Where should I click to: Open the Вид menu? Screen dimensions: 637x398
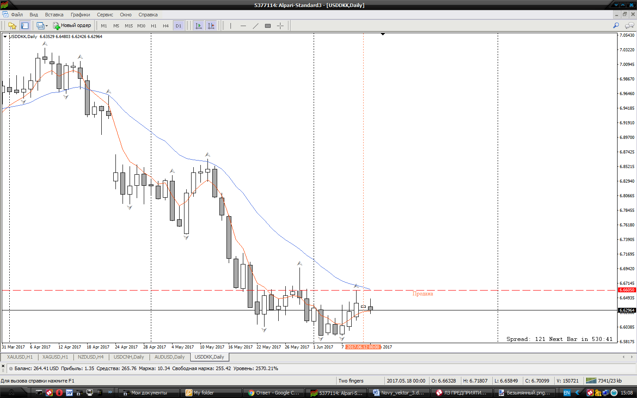34,15
